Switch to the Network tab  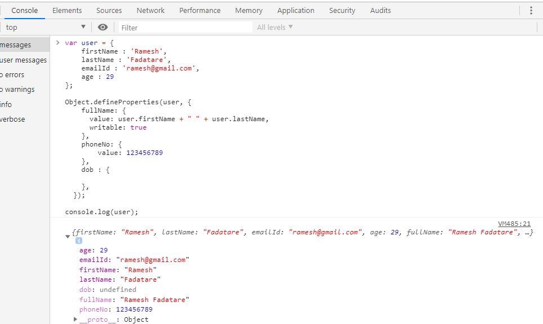pyautogui.click(x=150, y=10)
